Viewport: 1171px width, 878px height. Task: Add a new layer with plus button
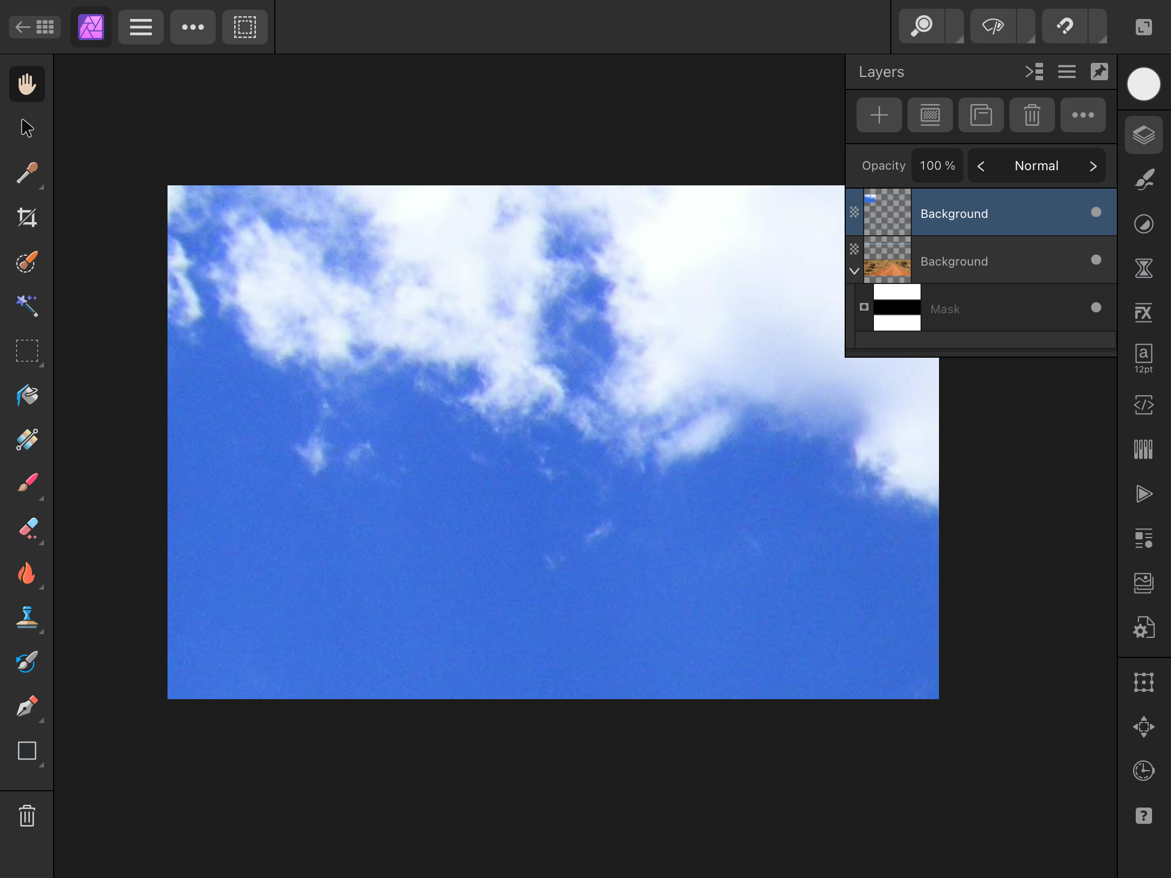[x=879, y=115]
